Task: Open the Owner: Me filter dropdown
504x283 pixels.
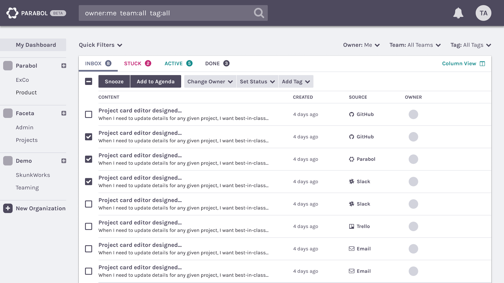Action: (361, 45)
